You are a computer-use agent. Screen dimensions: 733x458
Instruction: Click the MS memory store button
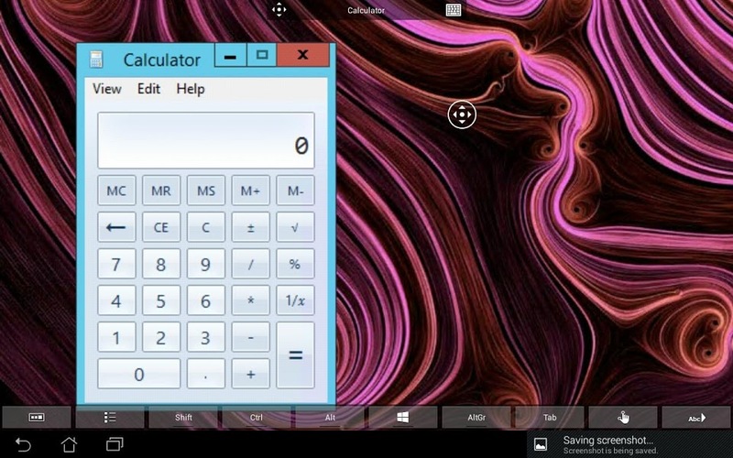pyautogui.click(x=205, y=191)
